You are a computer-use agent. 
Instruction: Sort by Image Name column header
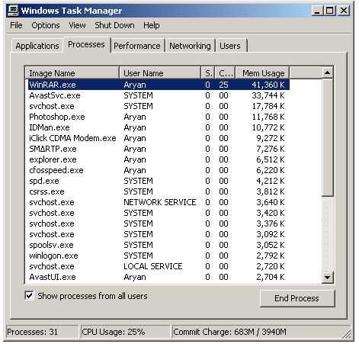pyautogui.click(x=72, y=73)
